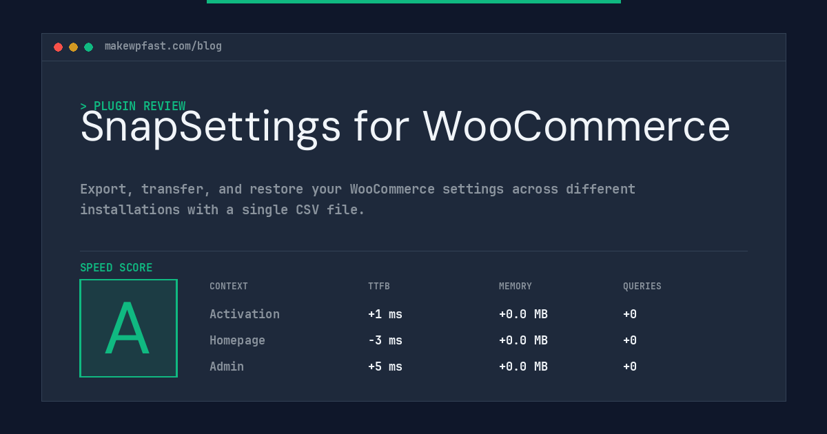Click the grade A score badge
Screen dimensions: 827x434
pyautogui.click(x=129, y=328)
